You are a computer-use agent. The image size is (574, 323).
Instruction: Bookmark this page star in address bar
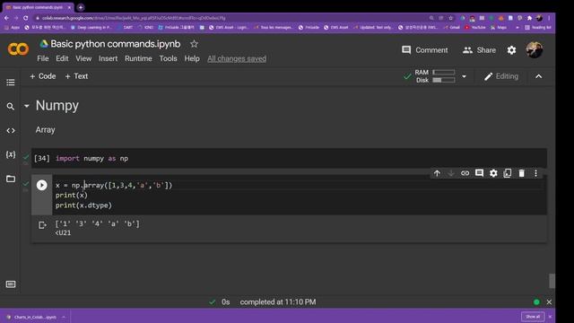coord(450,18)
